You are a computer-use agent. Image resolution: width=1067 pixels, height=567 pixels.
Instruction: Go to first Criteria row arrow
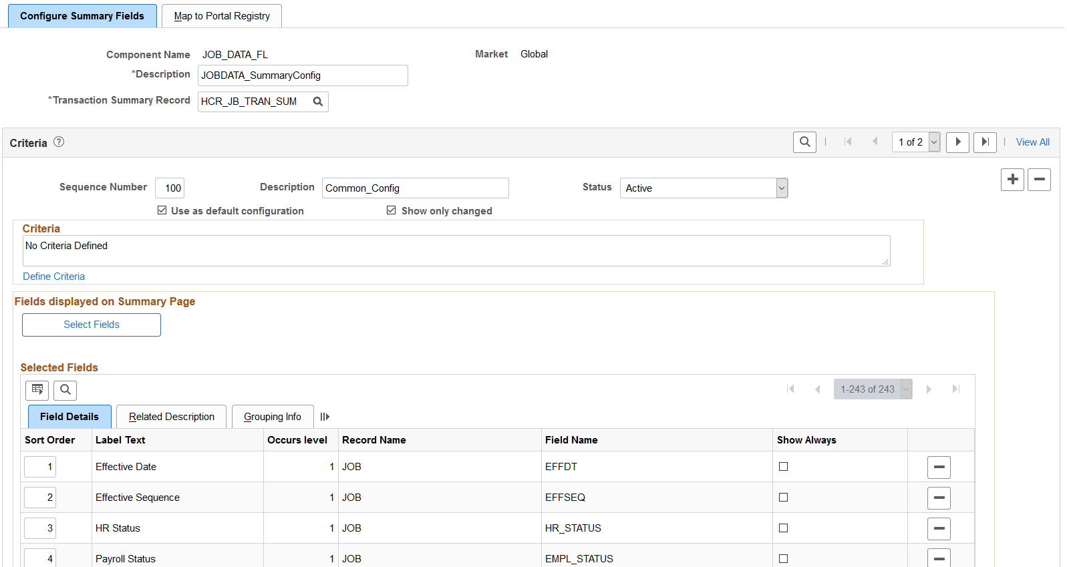[848, 142]
